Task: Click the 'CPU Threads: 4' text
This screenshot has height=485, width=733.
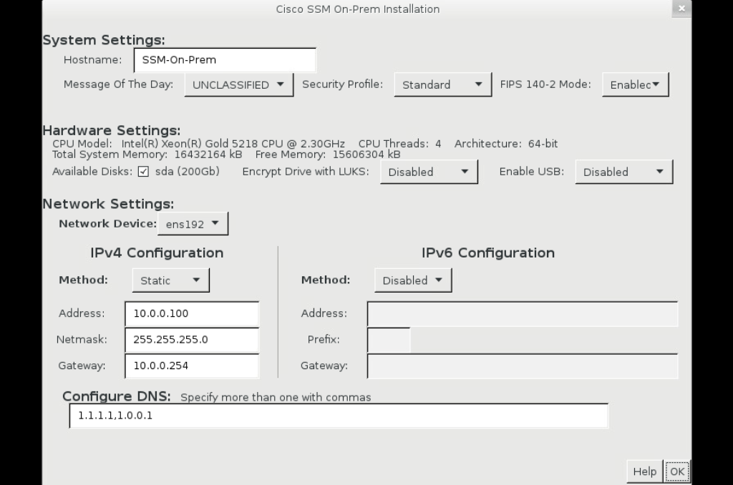Action: point(399,144)
